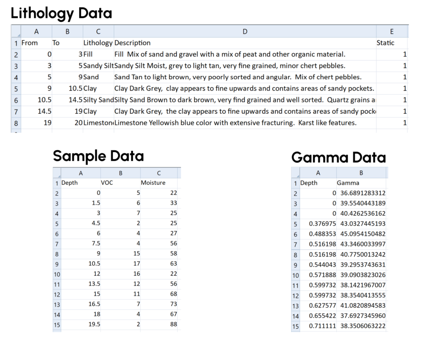Click the select-all corner of the Lithology table
This screenshot has width=436, height=337.
[16, 31]
